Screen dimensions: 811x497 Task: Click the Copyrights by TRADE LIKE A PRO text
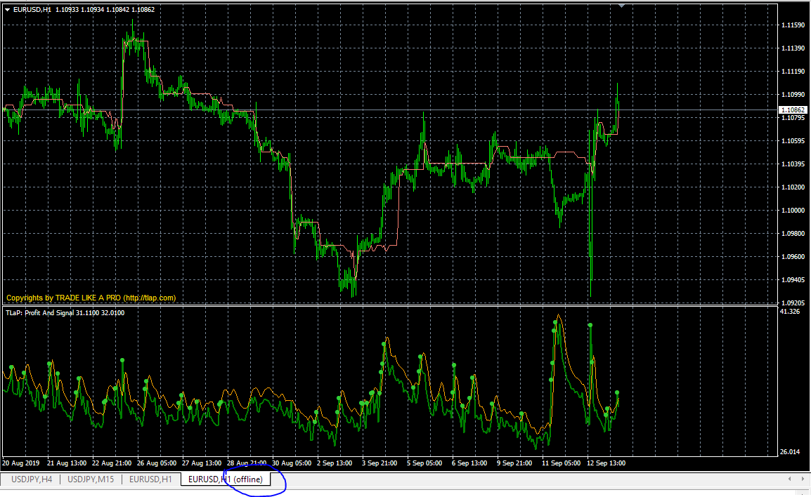[91, 298]
